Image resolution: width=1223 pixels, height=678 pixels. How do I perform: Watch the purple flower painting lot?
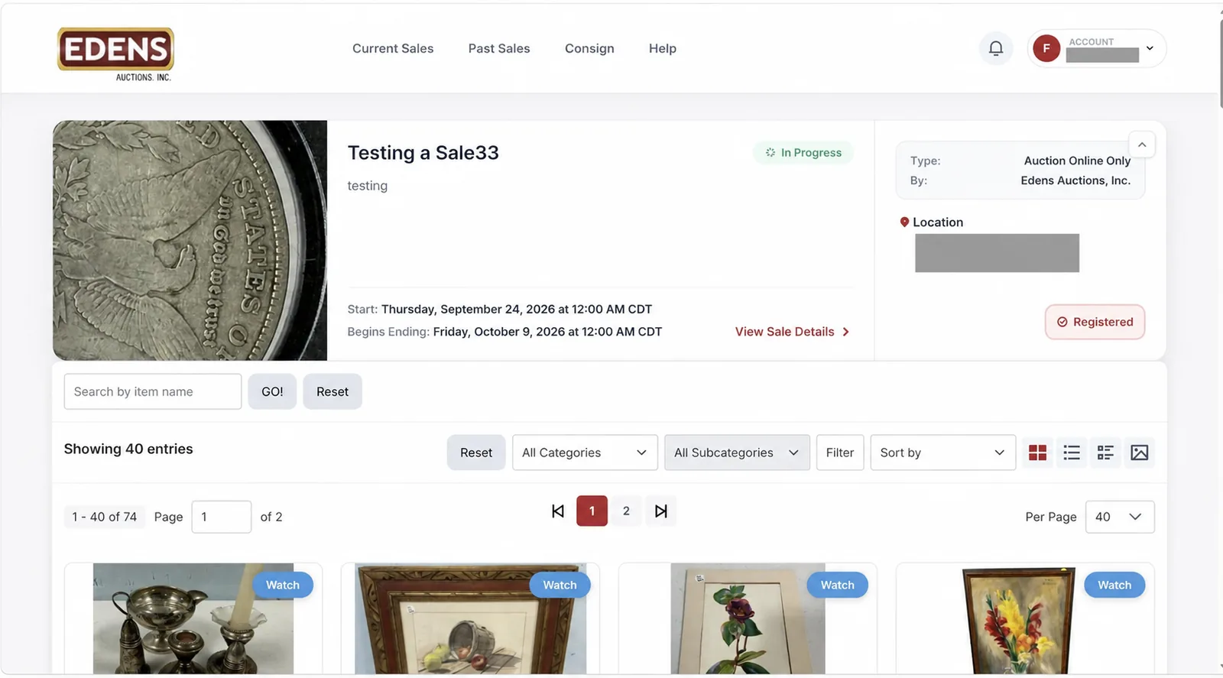[837, 585]
